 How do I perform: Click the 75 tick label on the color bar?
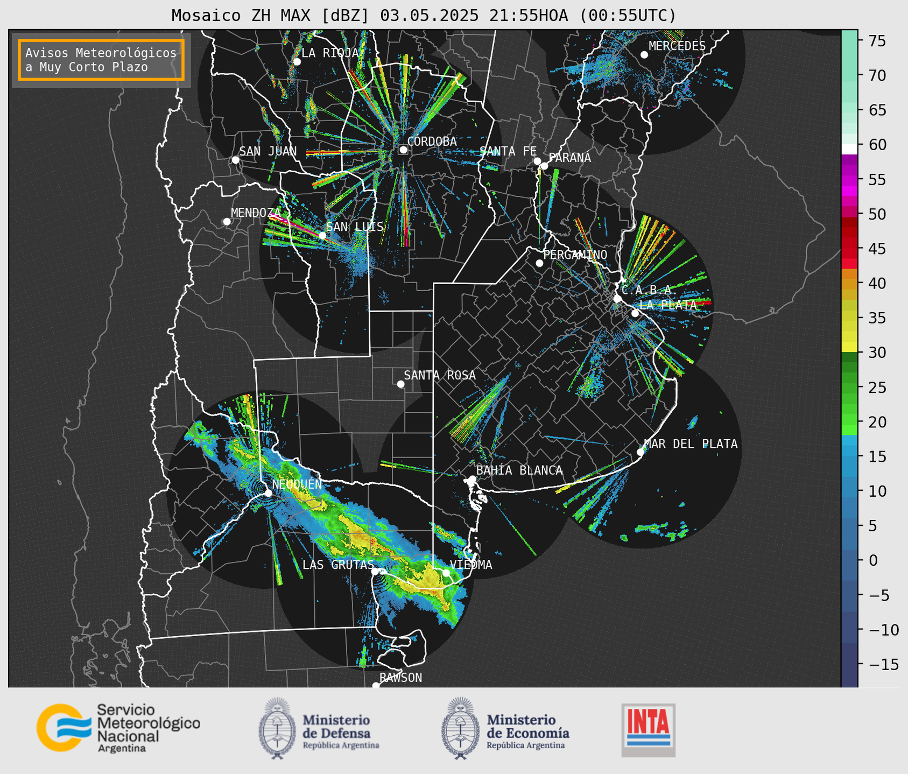click(877, 41)
